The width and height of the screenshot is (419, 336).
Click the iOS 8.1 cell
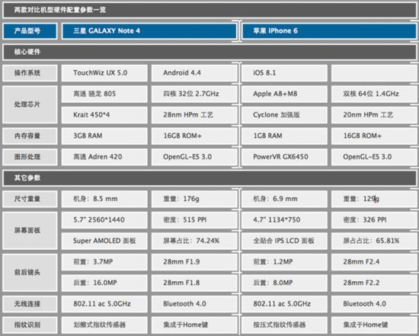tap(284, 73)
